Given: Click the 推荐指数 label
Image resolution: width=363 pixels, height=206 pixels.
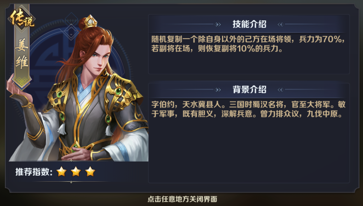Looking at the screenshot, I should pos(34,172).
